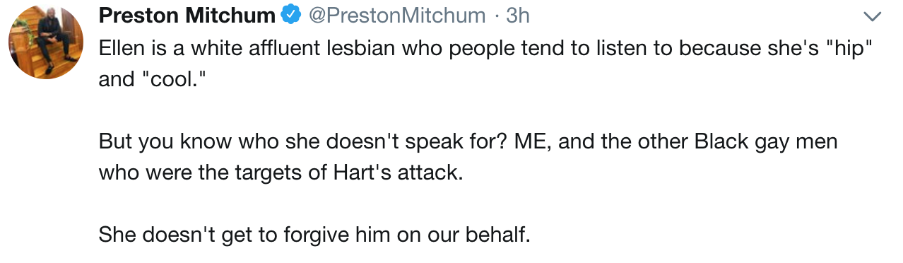Image resolution: width=903 pixels, height=263 pixels.
Task: Click the blue verified badge icon
Action: [290, 15]
